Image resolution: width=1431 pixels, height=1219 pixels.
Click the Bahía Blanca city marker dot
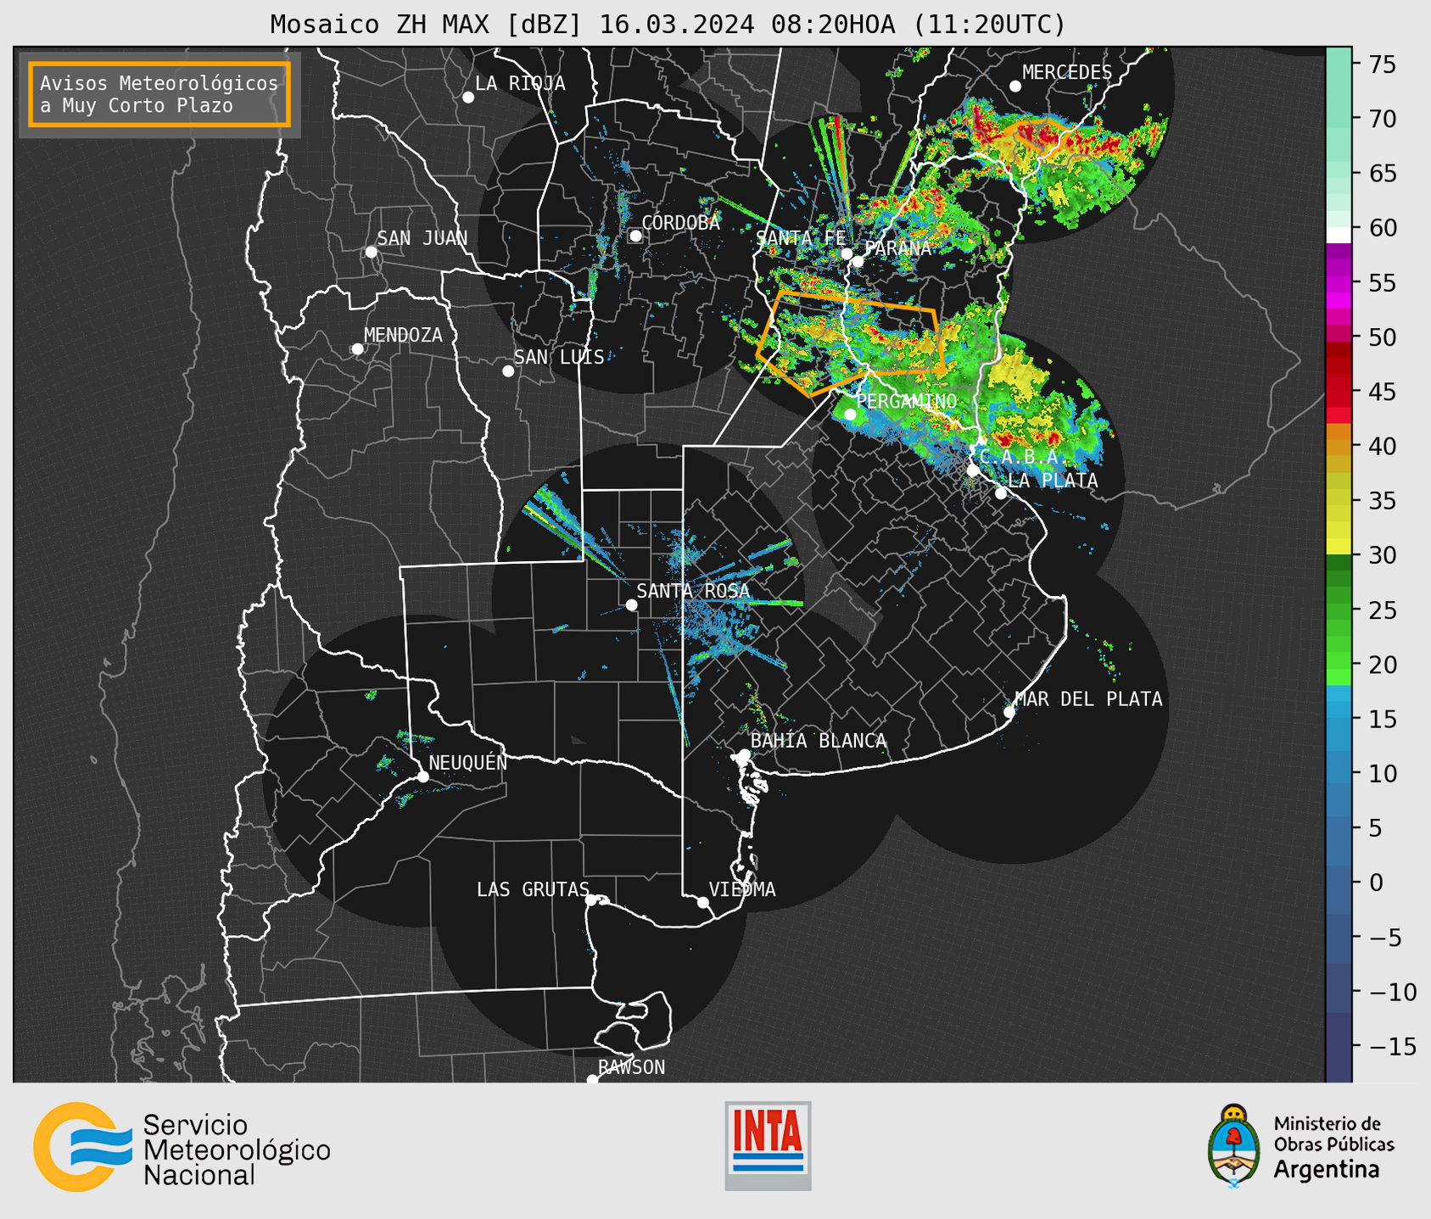point(744,754)
